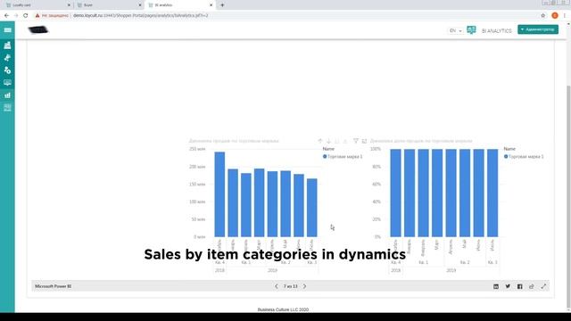This screenshot has width=571, height=321.
Task: Click the share arrow icon in the Power BI footer
Action: point(532,286)
